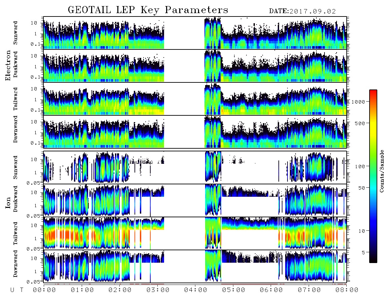384x296 pixels.
Task: Click the Ion Dawnward spectrogram panel
Action: pyautogui.click(x=195, y=266)
